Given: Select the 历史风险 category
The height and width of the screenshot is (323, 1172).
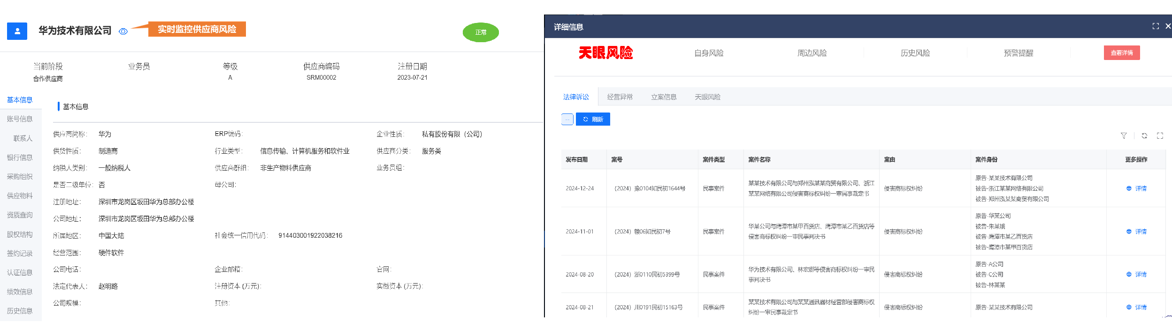Looking at the screenshot, I should click(915, 53).
